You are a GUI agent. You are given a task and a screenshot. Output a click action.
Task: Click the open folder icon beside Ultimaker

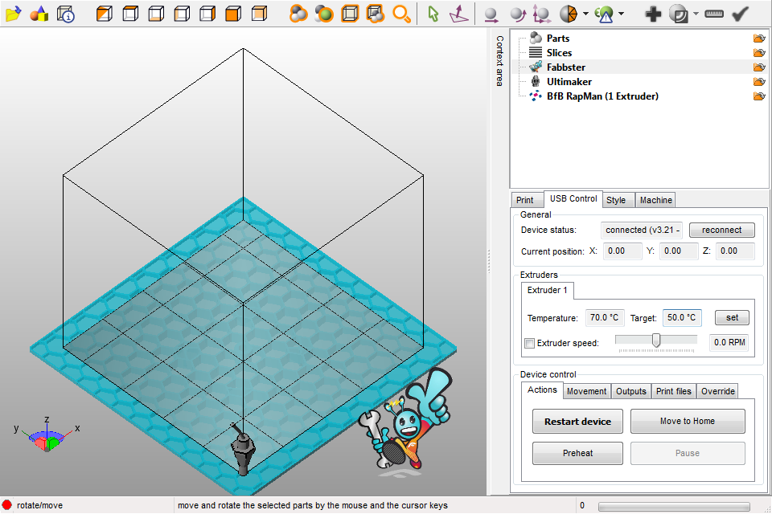click(758, 82)
